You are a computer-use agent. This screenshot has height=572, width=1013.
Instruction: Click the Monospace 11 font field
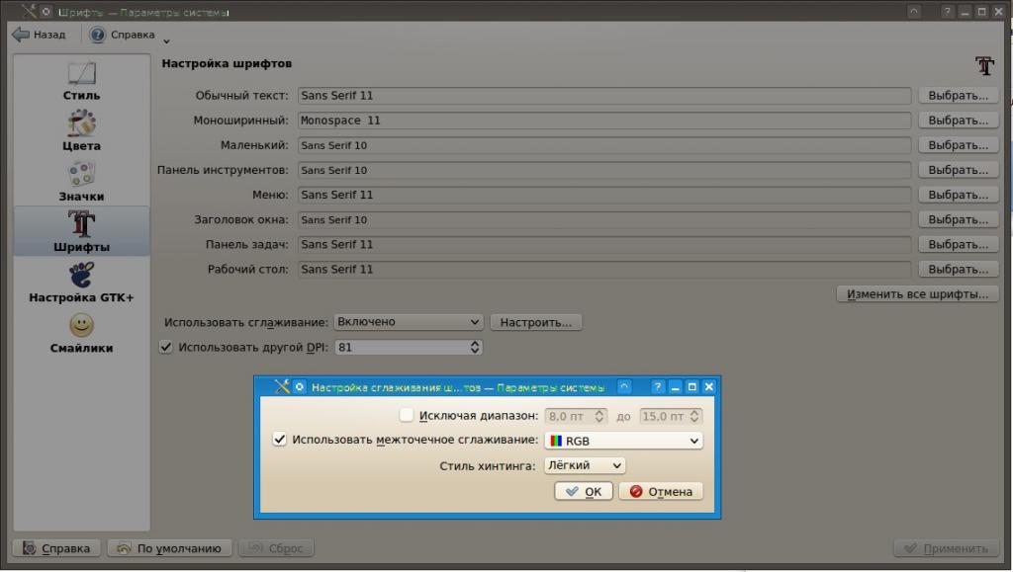click(x=604, y=120)
